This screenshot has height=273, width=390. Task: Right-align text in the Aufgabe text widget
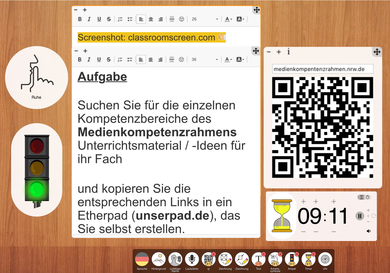pyautogui.click(x=160, y=59)
